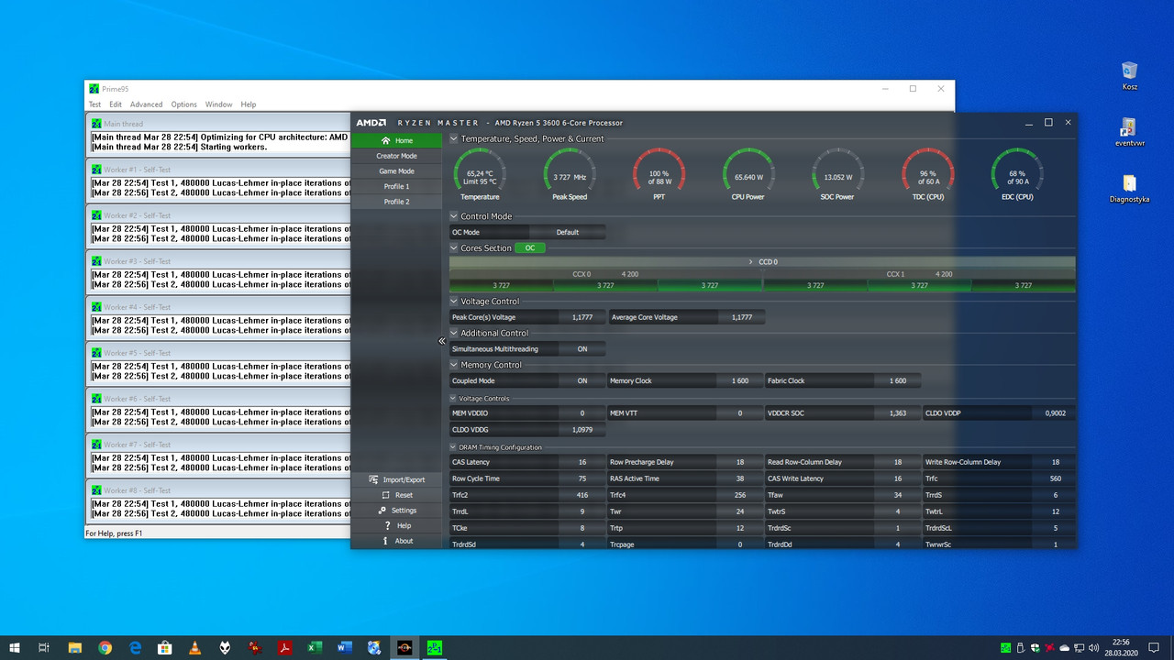The height and width of the screenshot is (660, 1174).
Task: Select Profile 1 in sidebar
Action: [x=396, y=186]
